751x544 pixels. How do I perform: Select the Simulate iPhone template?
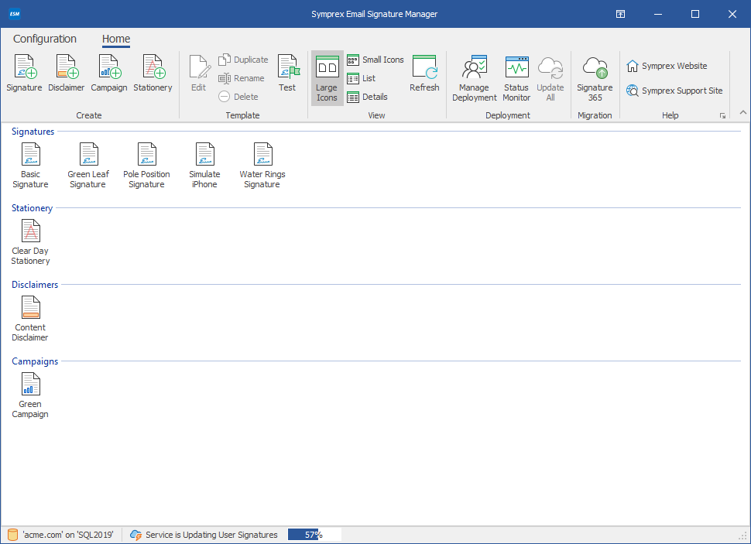coord(204,166)
